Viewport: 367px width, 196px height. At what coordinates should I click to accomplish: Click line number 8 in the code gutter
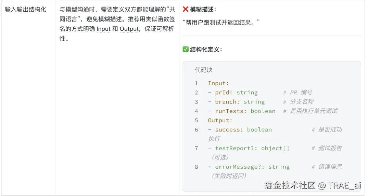[197, 167]
